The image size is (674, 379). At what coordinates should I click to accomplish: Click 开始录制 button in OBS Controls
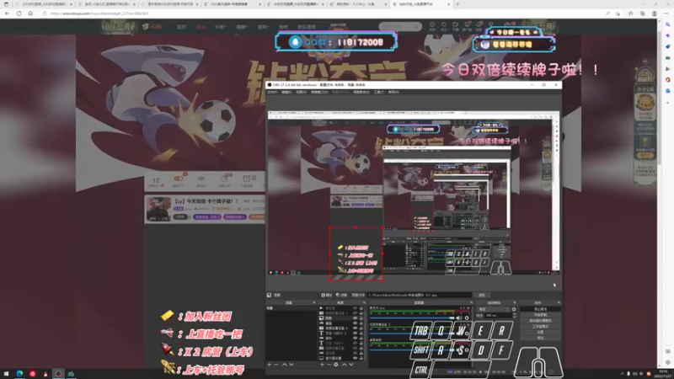click(540, 315)
